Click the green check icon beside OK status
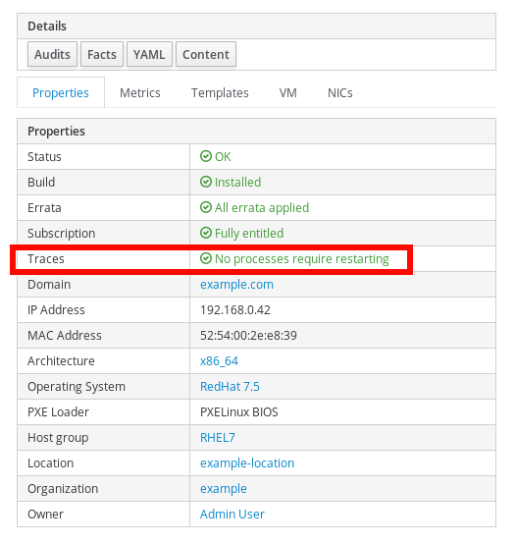 point(206,156)
